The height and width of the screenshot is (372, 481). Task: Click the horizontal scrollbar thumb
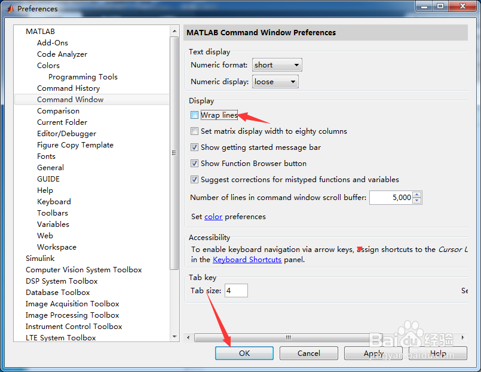pyautogui.click(x=289, y=337)
